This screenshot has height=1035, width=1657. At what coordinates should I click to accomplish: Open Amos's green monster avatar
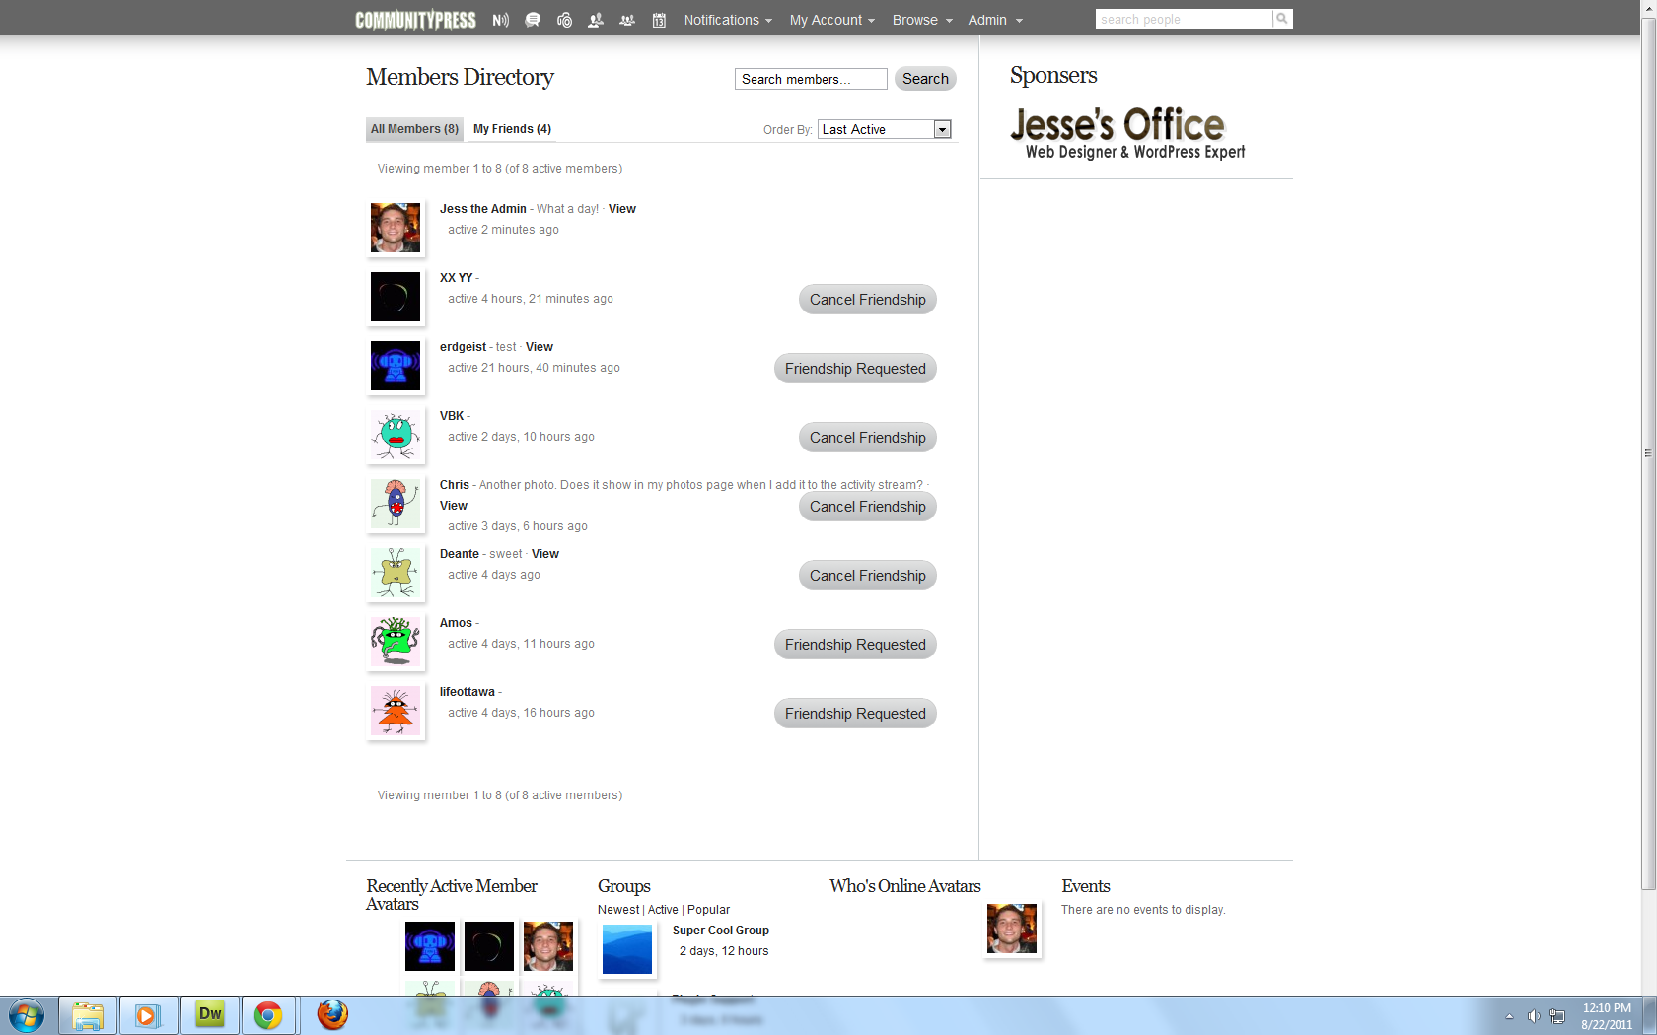tap(396, 642)
